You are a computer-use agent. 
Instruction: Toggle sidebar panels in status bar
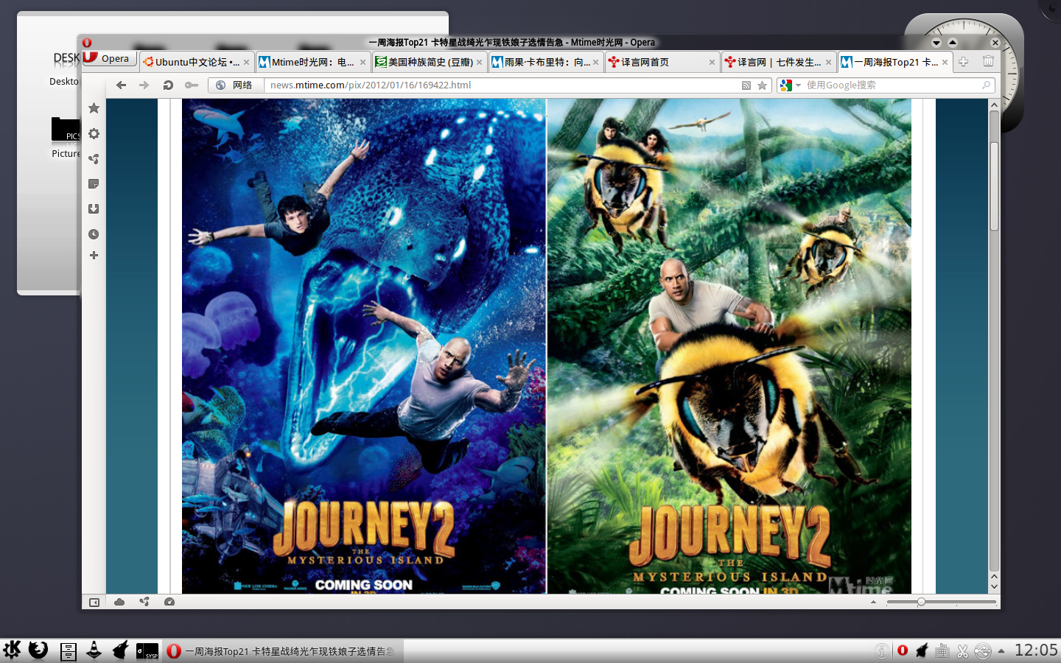[x=94, y=602]
